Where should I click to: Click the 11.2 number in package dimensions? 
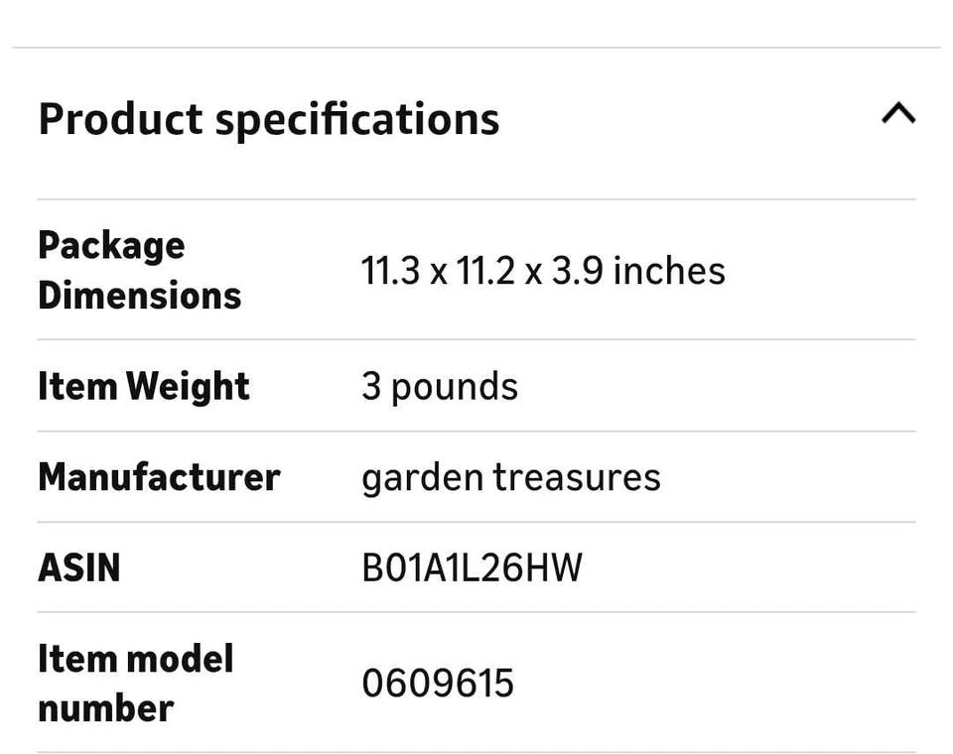click(x=485, y=271)
